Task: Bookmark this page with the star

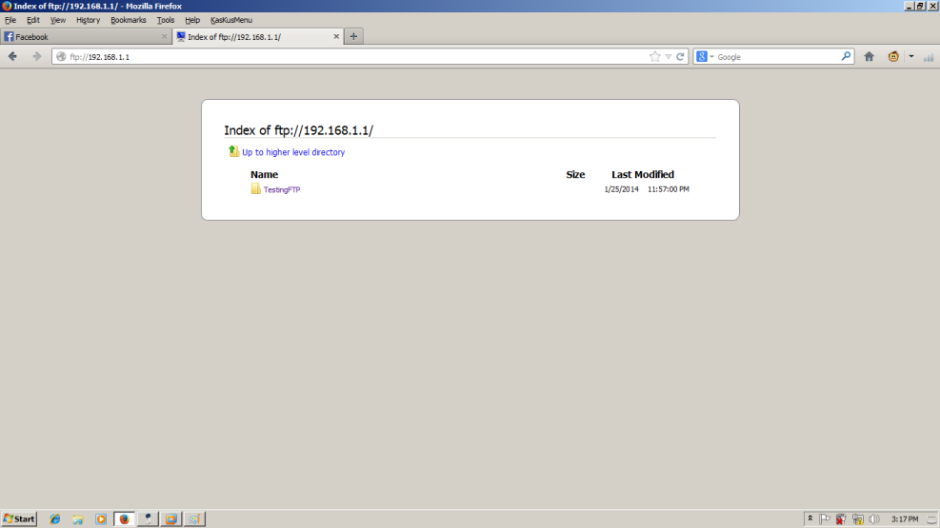Action: (x=654, y=56)
